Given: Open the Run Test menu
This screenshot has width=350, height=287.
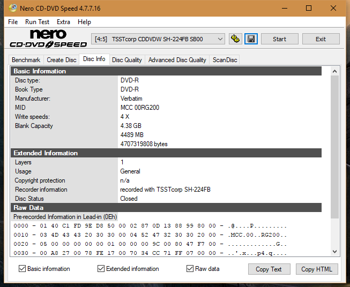Looking at the screenshot, I should [37, 22].
